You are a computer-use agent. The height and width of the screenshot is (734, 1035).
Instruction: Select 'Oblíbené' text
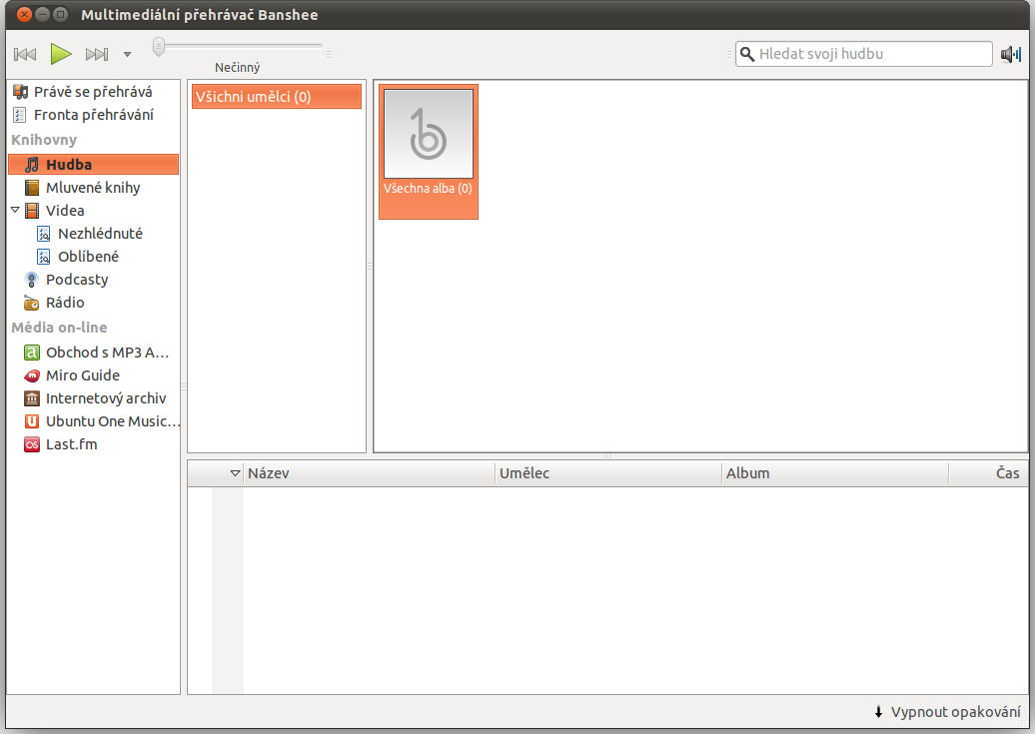(x=89, y=257)
